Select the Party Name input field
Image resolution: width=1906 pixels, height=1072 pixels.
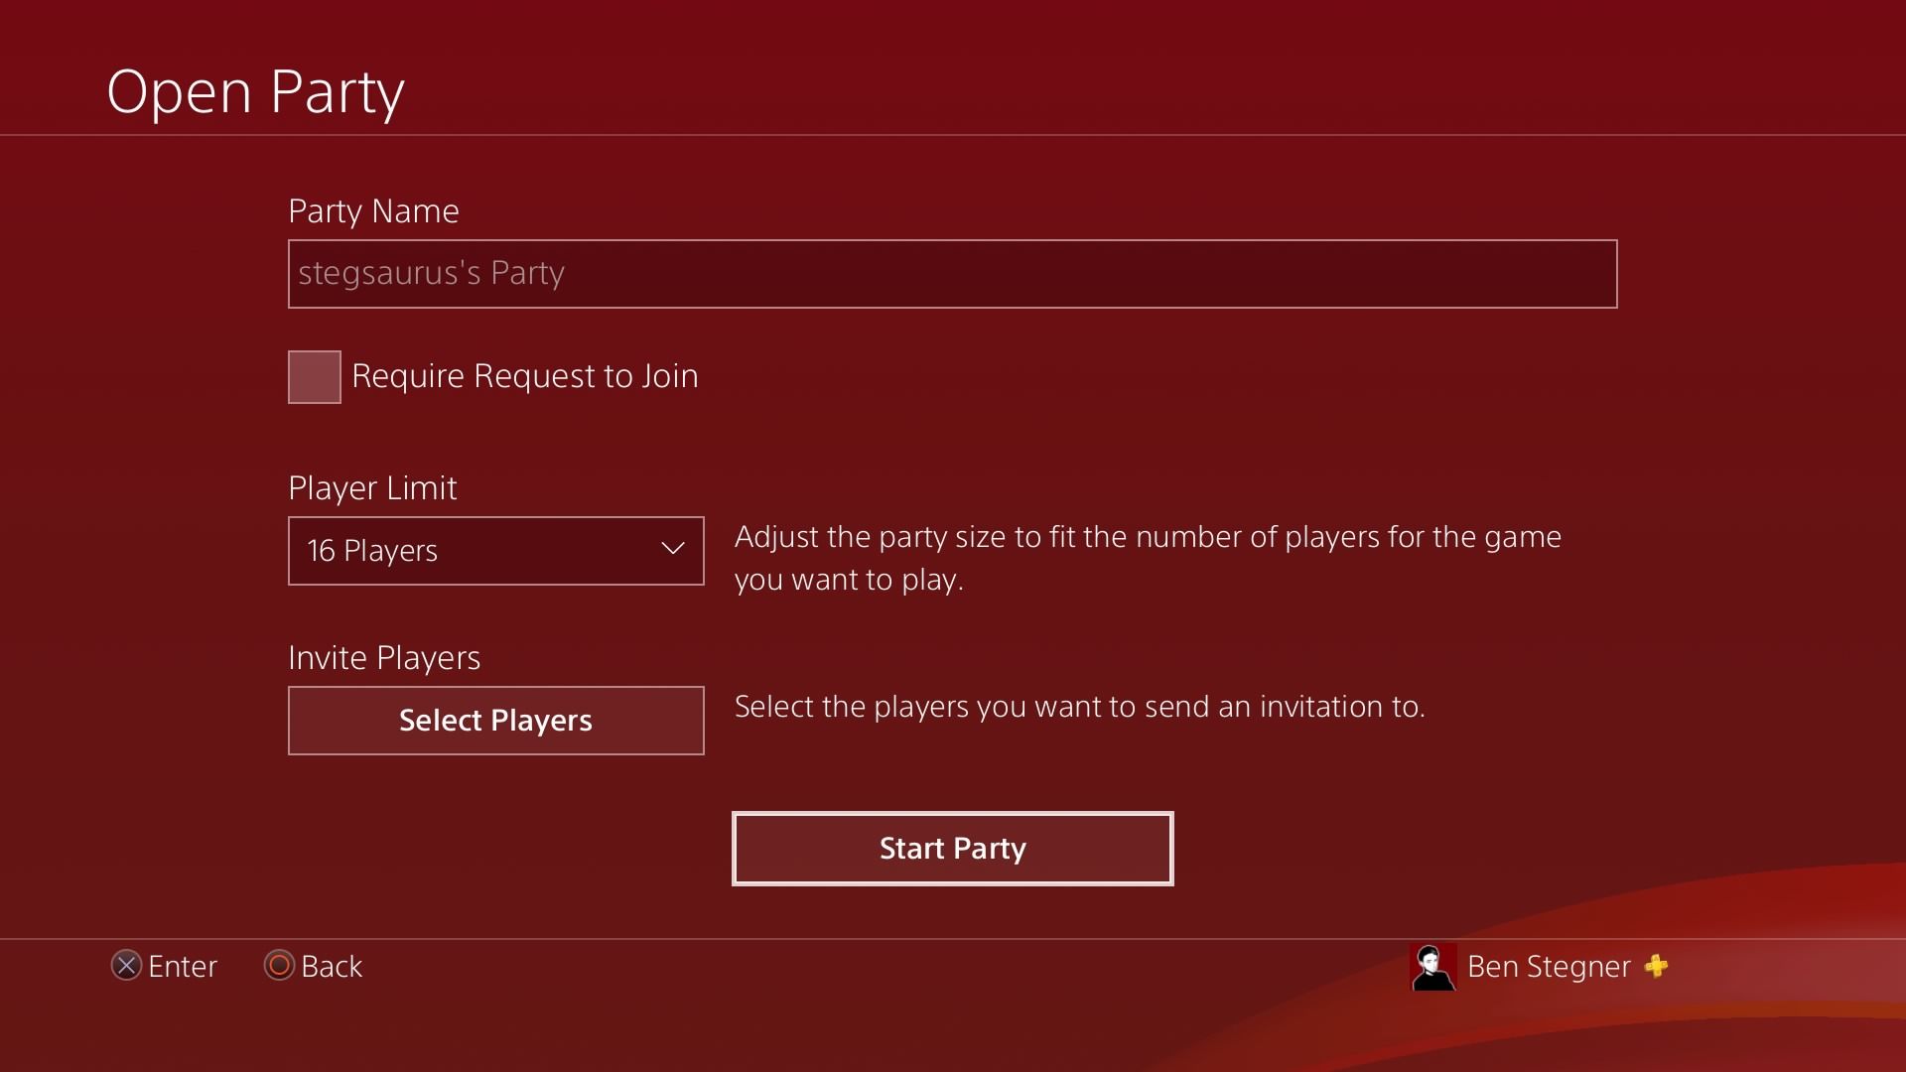pyautogui.click(x=952, y=274)
